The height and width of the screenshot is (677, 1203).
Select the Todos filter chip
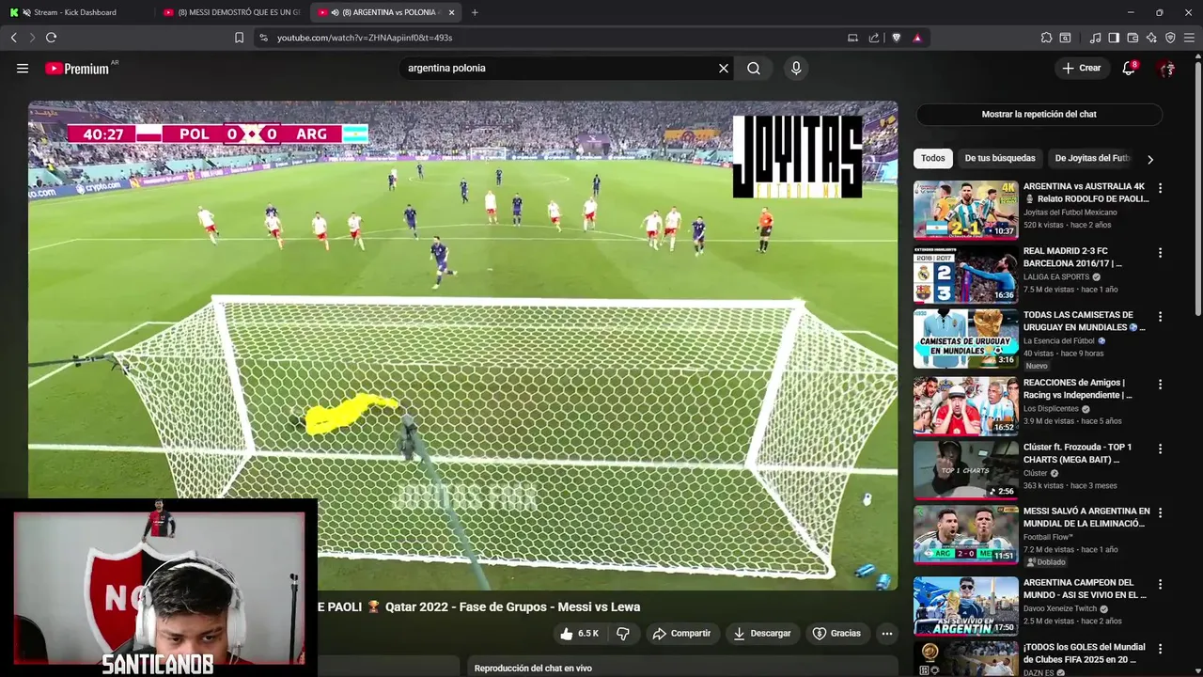(x=932, y=158)
